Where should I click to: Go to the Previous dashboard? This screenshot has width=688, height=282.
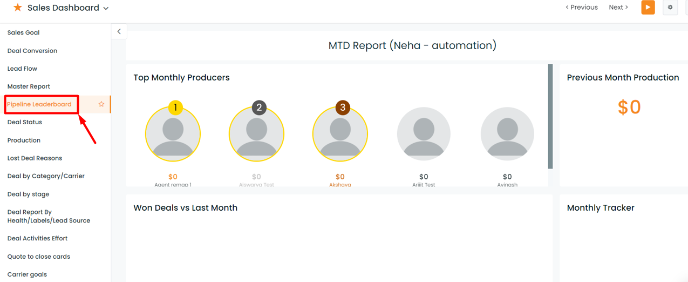click(x=582, y=8)
